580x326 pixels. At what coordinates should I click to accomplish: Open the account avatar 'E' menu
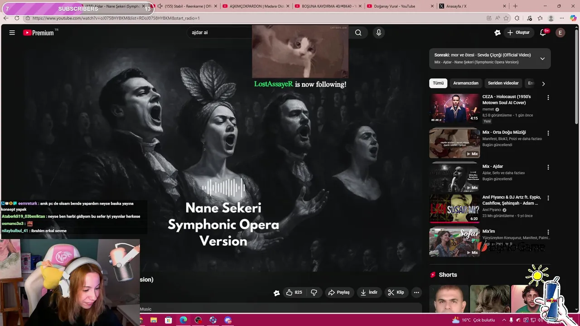coord(561,33)
